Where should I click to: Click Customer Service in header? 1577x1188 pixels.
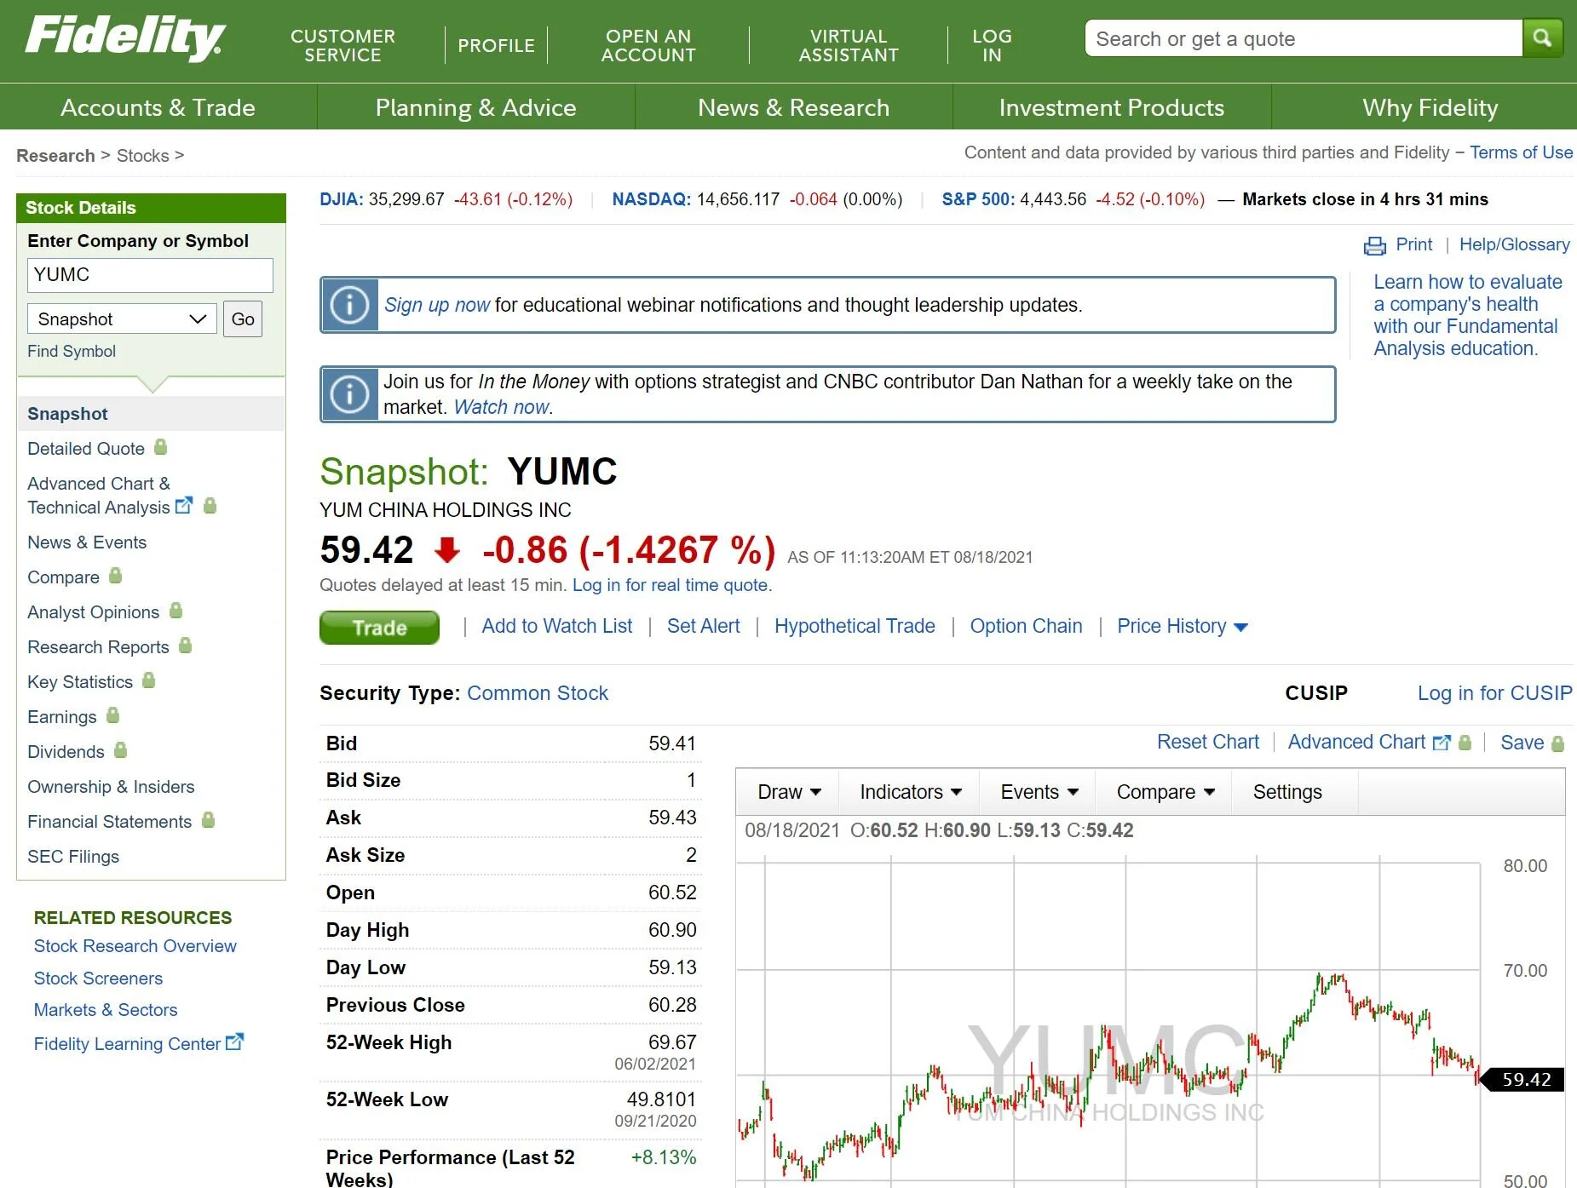(342, 45)
